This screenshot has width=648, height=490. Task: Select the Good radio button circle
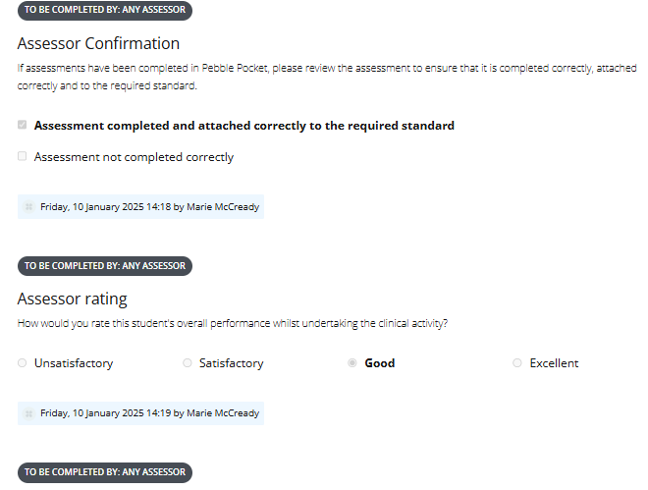[x=352, y=362]
